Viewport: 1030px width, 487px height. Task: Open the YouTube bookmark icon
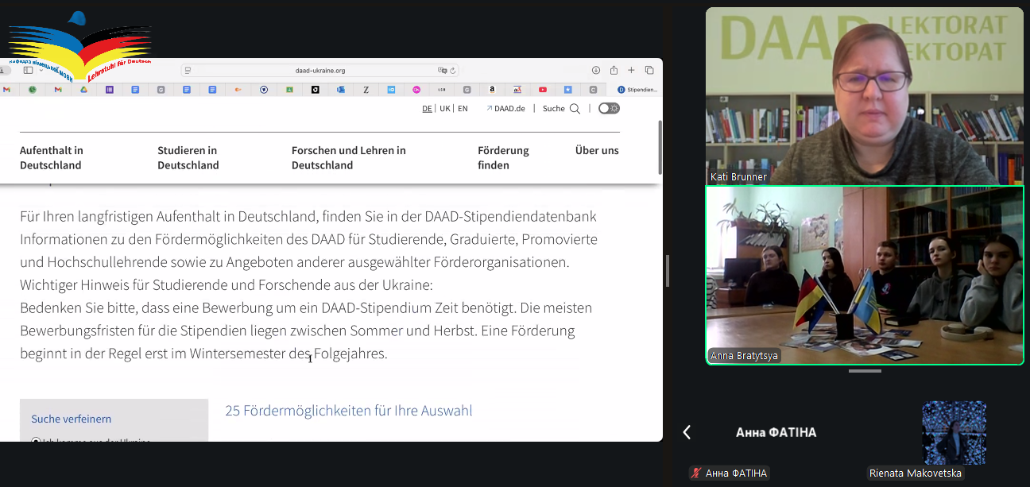coord(543,90)
